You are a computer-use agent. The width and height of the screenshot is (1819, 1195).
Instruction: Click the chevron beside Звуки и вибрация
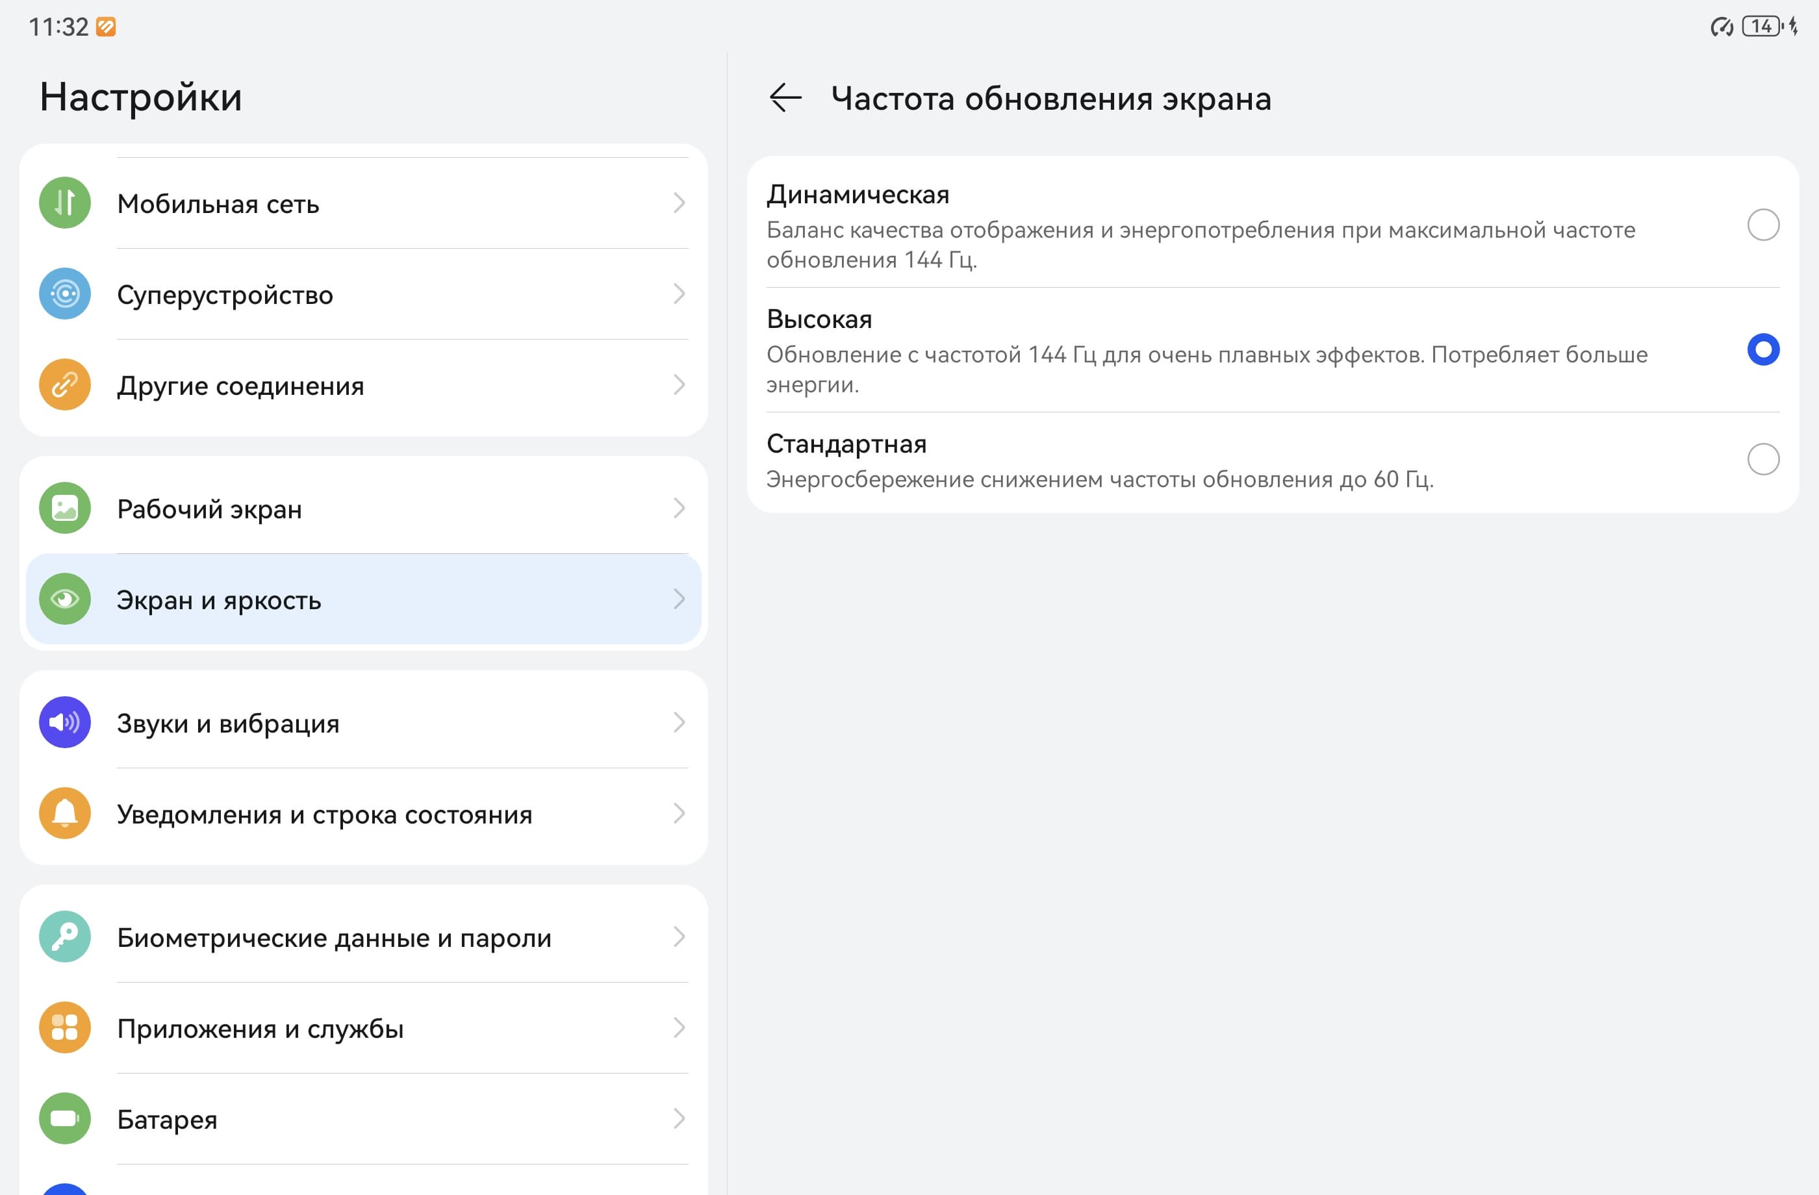coord(679,723)
